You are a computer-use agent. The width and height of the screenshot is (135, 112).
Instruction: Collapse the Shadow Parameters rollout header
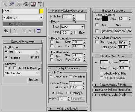tap(113, 11)
